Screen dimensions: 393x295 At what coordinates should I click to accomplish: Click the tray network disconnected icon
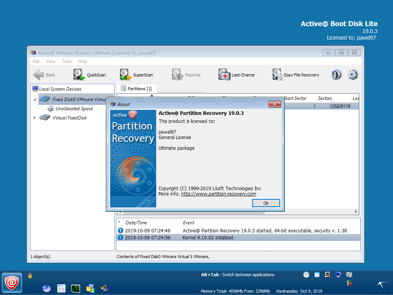tap(349, 283)
